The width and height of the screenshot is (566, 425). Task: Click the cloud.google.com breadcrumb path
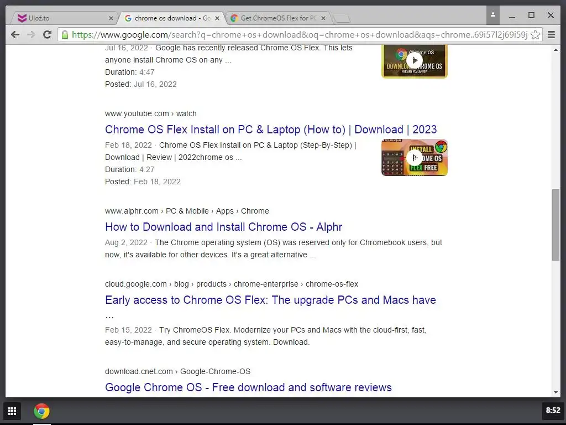point(232,284)
